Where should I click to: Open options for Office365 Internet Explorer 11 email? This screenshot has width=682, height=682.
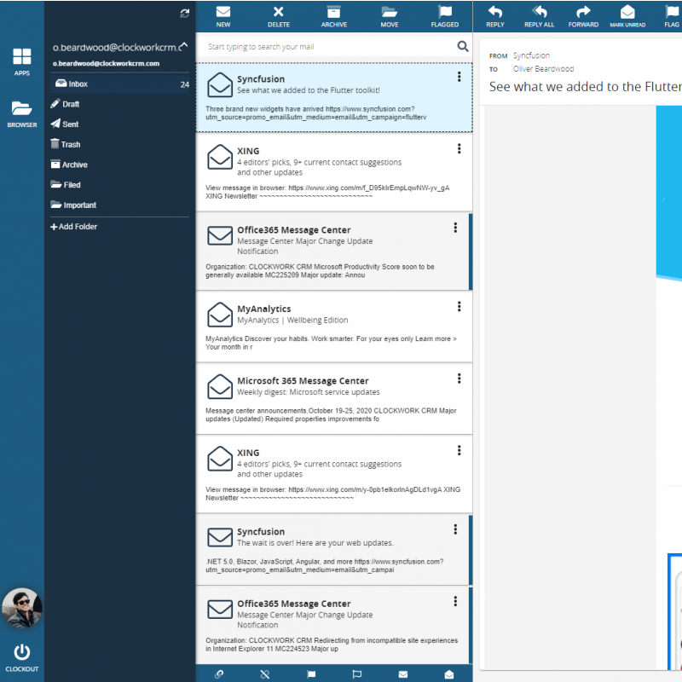[x=455, y=602]
